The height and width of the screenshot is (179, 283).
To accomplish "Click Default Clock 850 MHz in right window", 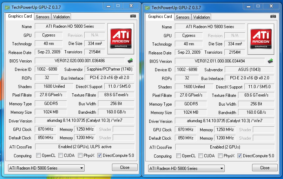I will [185, 138].
